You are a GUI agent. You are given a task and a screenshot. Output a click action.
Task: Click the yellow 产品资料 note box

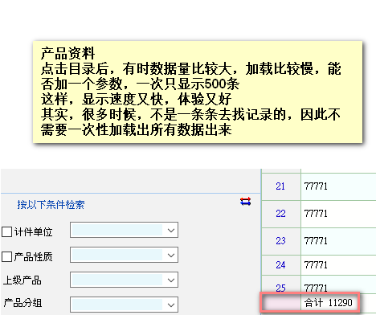(198, 92)
